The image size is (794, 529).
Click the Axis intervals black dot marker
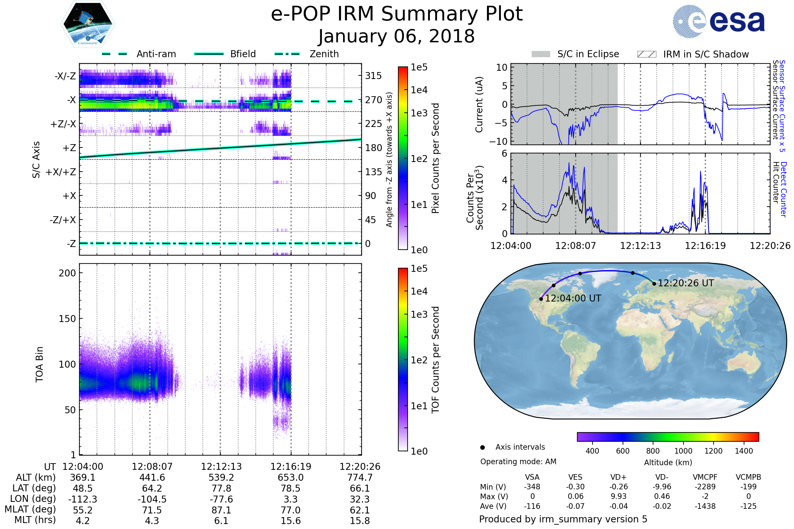click(482, 447)
